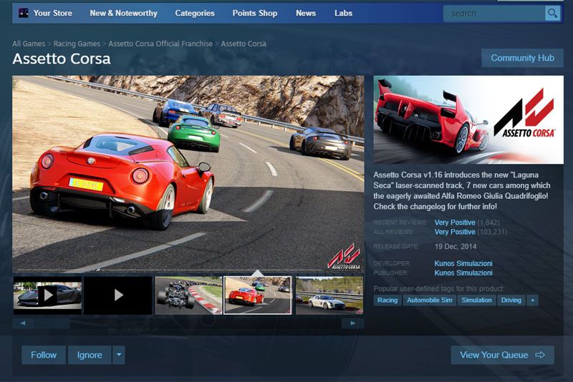Select the white Mercedes screenshot thumbnail
Viewport: 573px width, 382px height.
pos(329,295)
